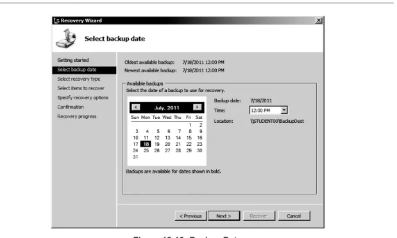Image resolution: width=397 pixels, height=238 pixels.
Task: Select July 19 in the calendar
Action: pyautogui.click(x=157, y=144)
